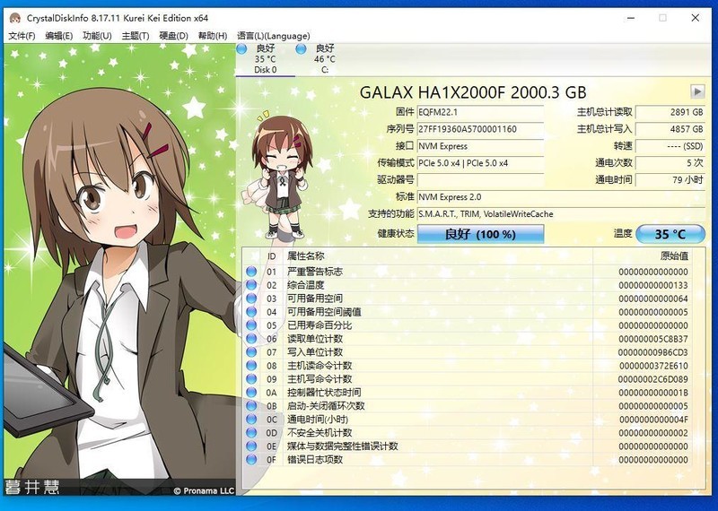
Task: Click the 良好 (100 %) health status button
Action: pos(481,234)
